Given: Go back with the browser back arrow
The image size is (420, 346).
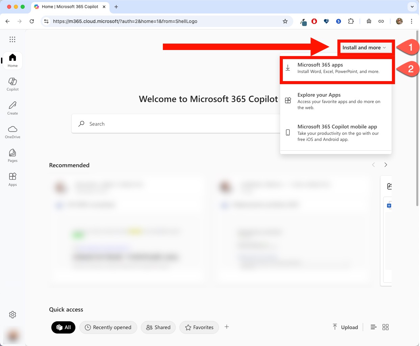Looking at the screenshot, I should [7, 21].
